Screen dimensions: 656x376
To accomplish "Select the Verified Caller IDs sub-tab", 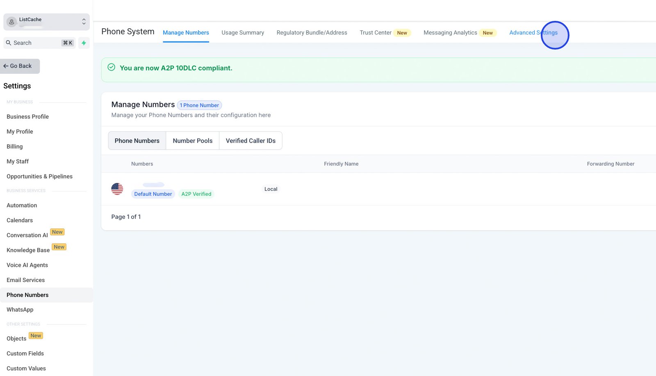I will click(x=251, y=140).
